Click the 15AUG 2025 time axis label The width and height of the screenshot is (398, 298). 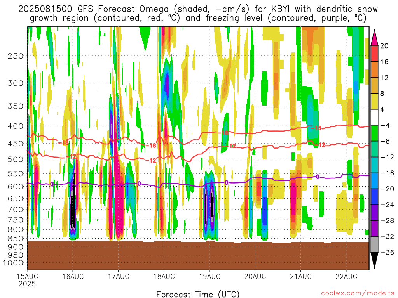click(x=28, y=280)
